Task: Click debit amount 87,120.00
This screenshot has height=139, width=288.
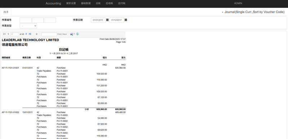Action: click(102, 97)
